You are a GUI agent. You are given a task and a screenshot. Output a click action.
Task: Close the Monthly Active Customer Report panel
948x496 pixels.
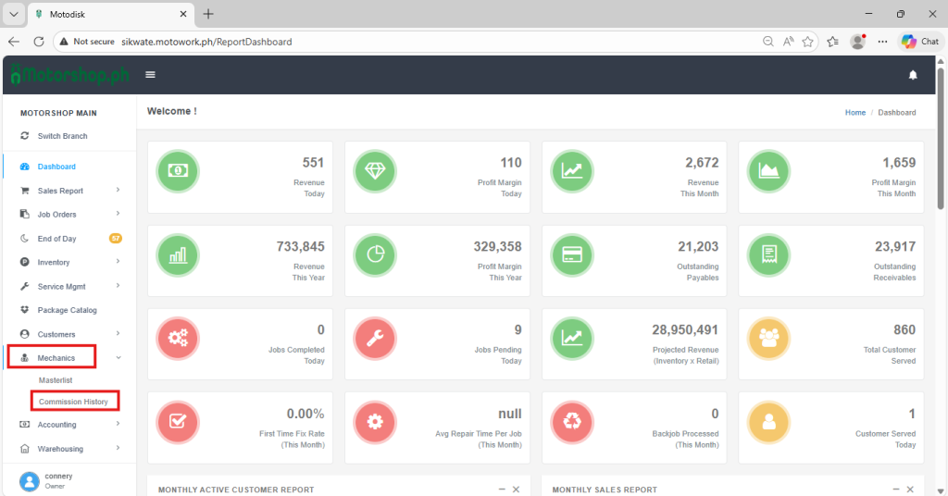(x=517, y=489)
